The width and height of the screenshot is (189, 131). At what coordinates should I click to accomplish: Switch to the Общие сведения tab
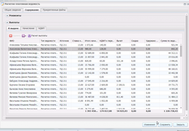click(13, 10)
